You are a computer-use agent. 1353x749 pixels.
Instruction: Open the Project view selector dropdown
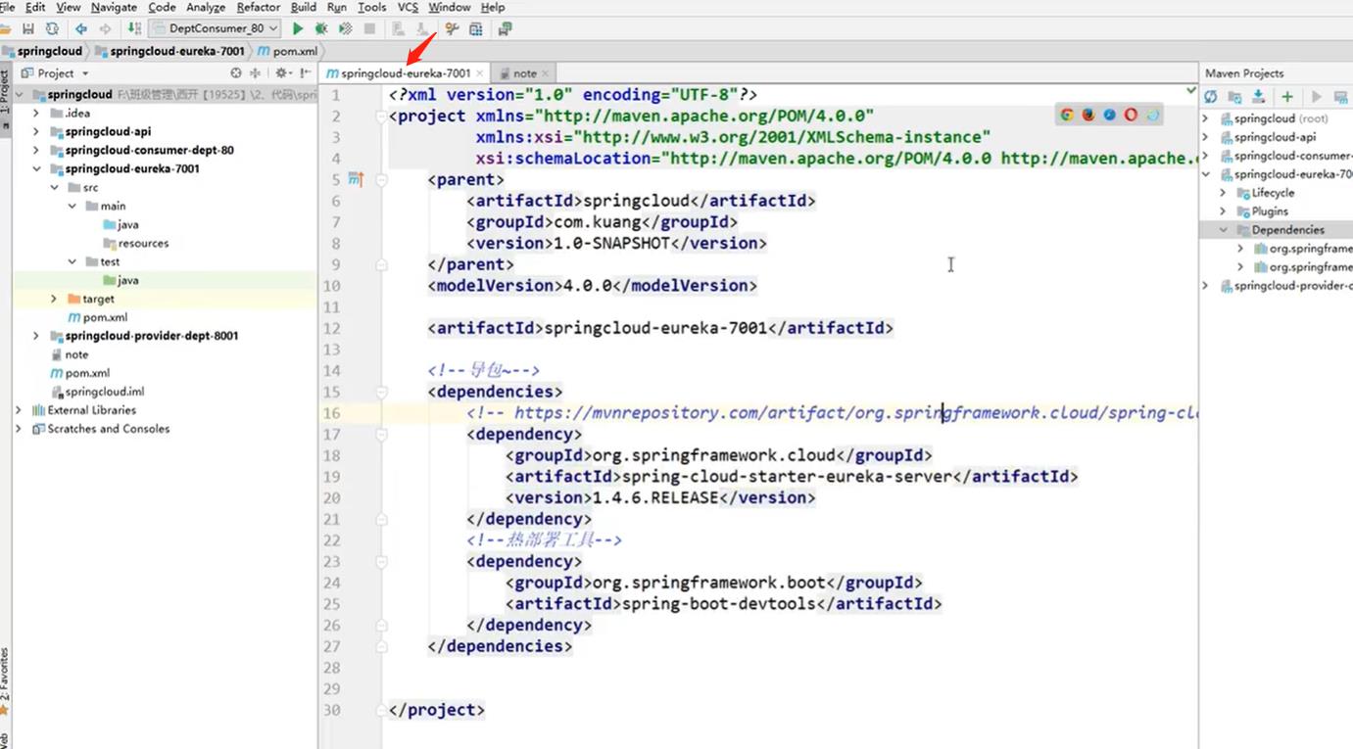click(56, 73)
